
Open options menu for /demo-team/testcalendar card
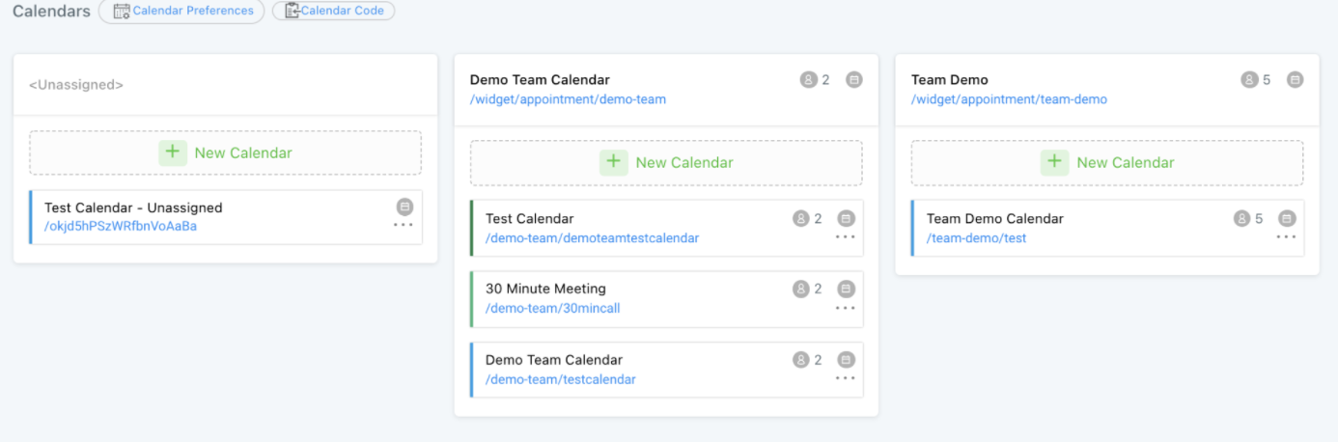point(846,378)
